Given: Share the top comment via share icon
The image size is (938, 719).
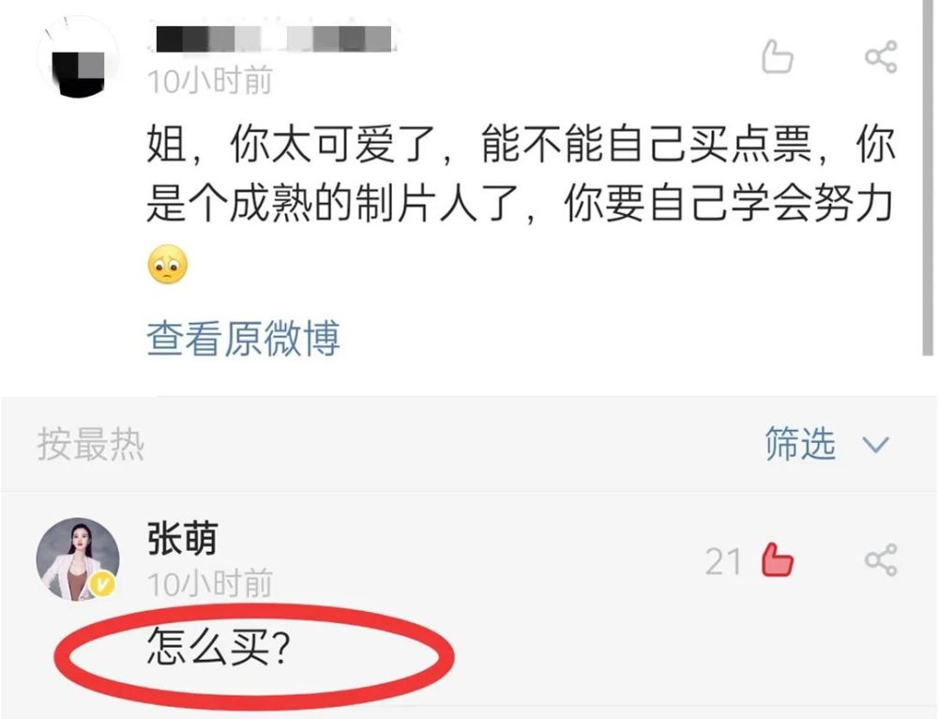Looking at the screenshot, I should tap(881, 57).
